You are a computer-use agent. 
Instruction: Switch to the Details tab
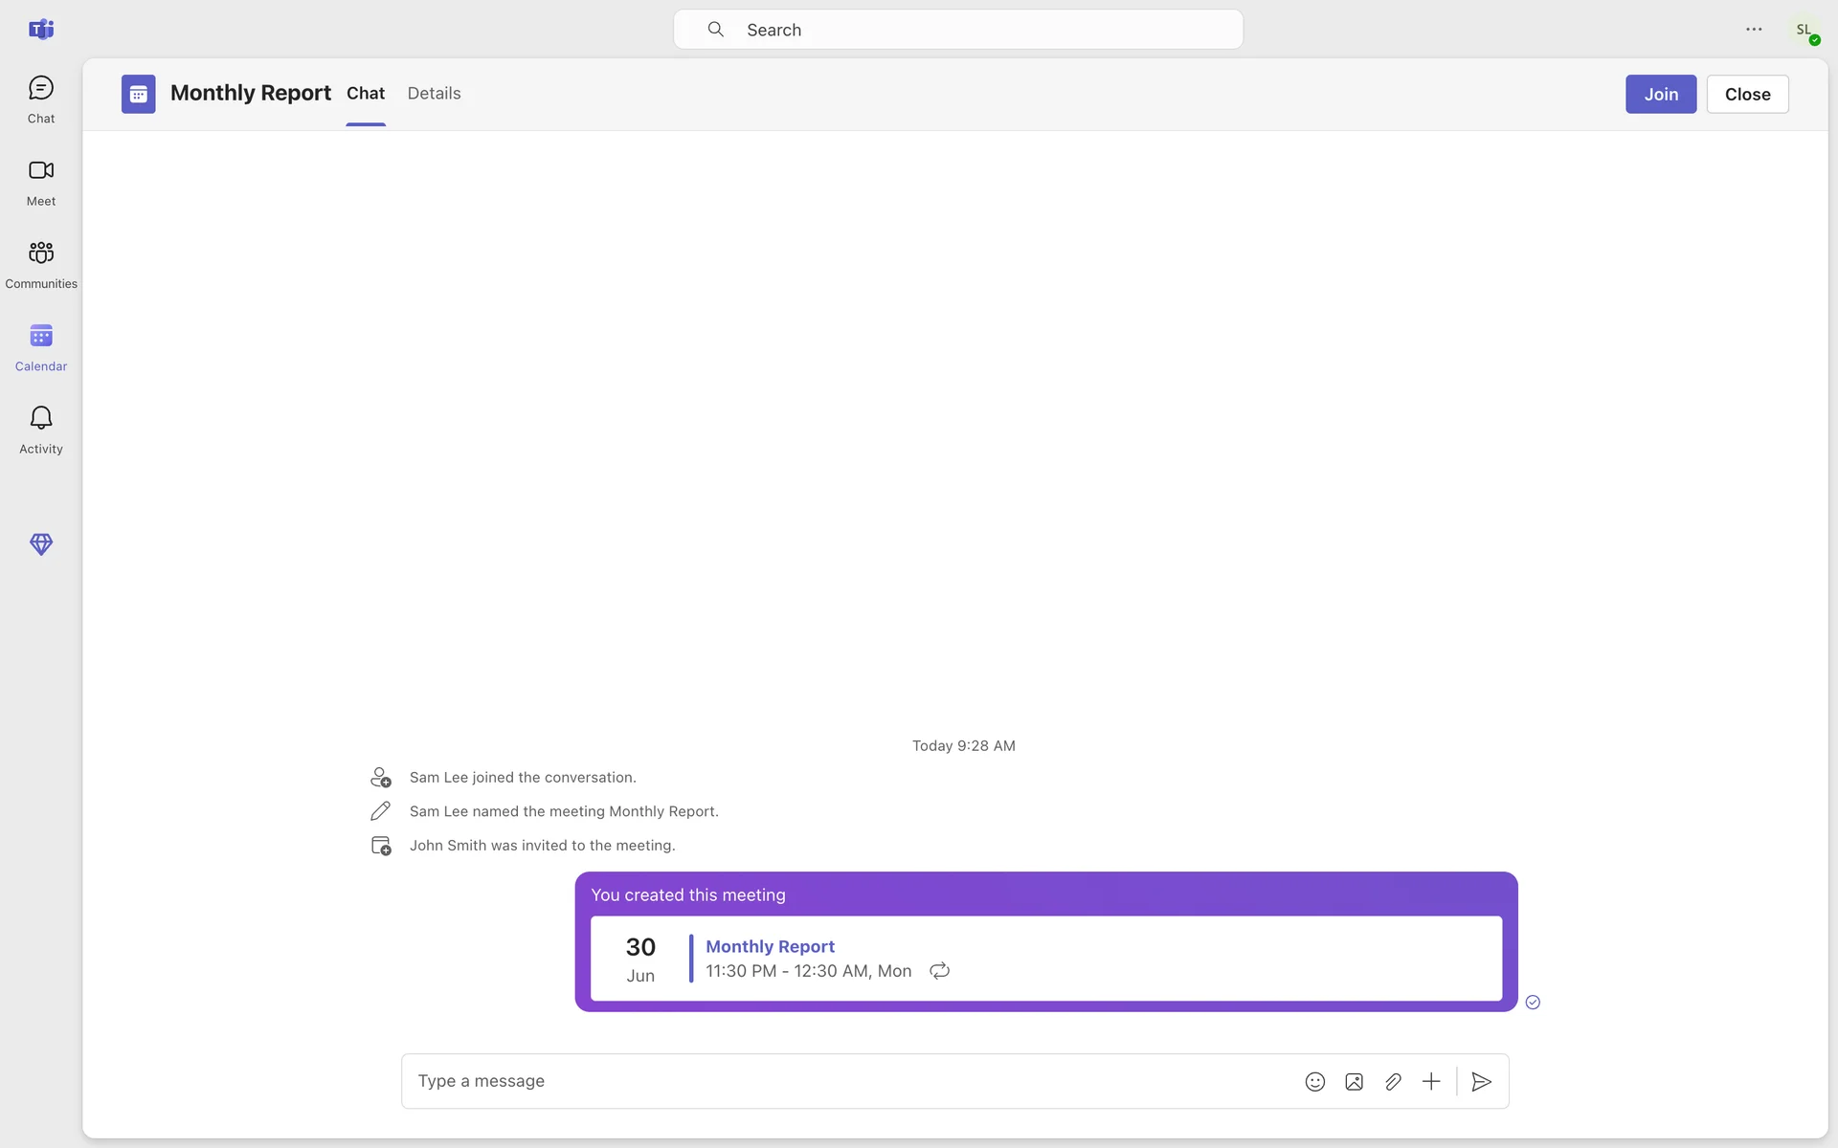click(x=434, y=94)
